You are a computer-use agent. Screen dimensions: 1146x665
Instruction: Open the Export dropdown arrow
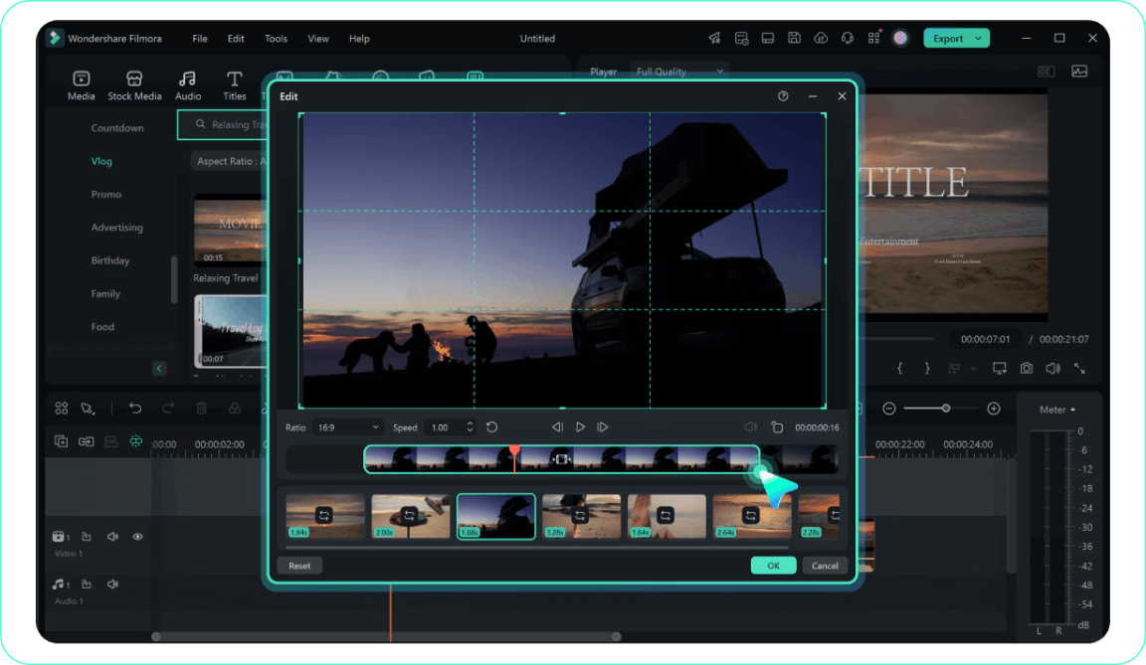tap(978, 38)
